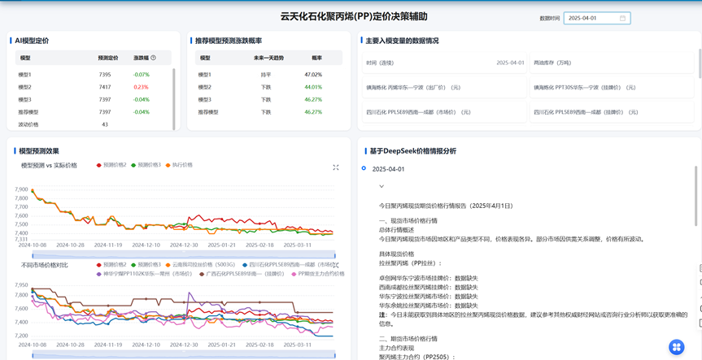Click the 2025-04-01 timeline dot marker
Viewport: 702px width, 360px height.
pos(364,168)
